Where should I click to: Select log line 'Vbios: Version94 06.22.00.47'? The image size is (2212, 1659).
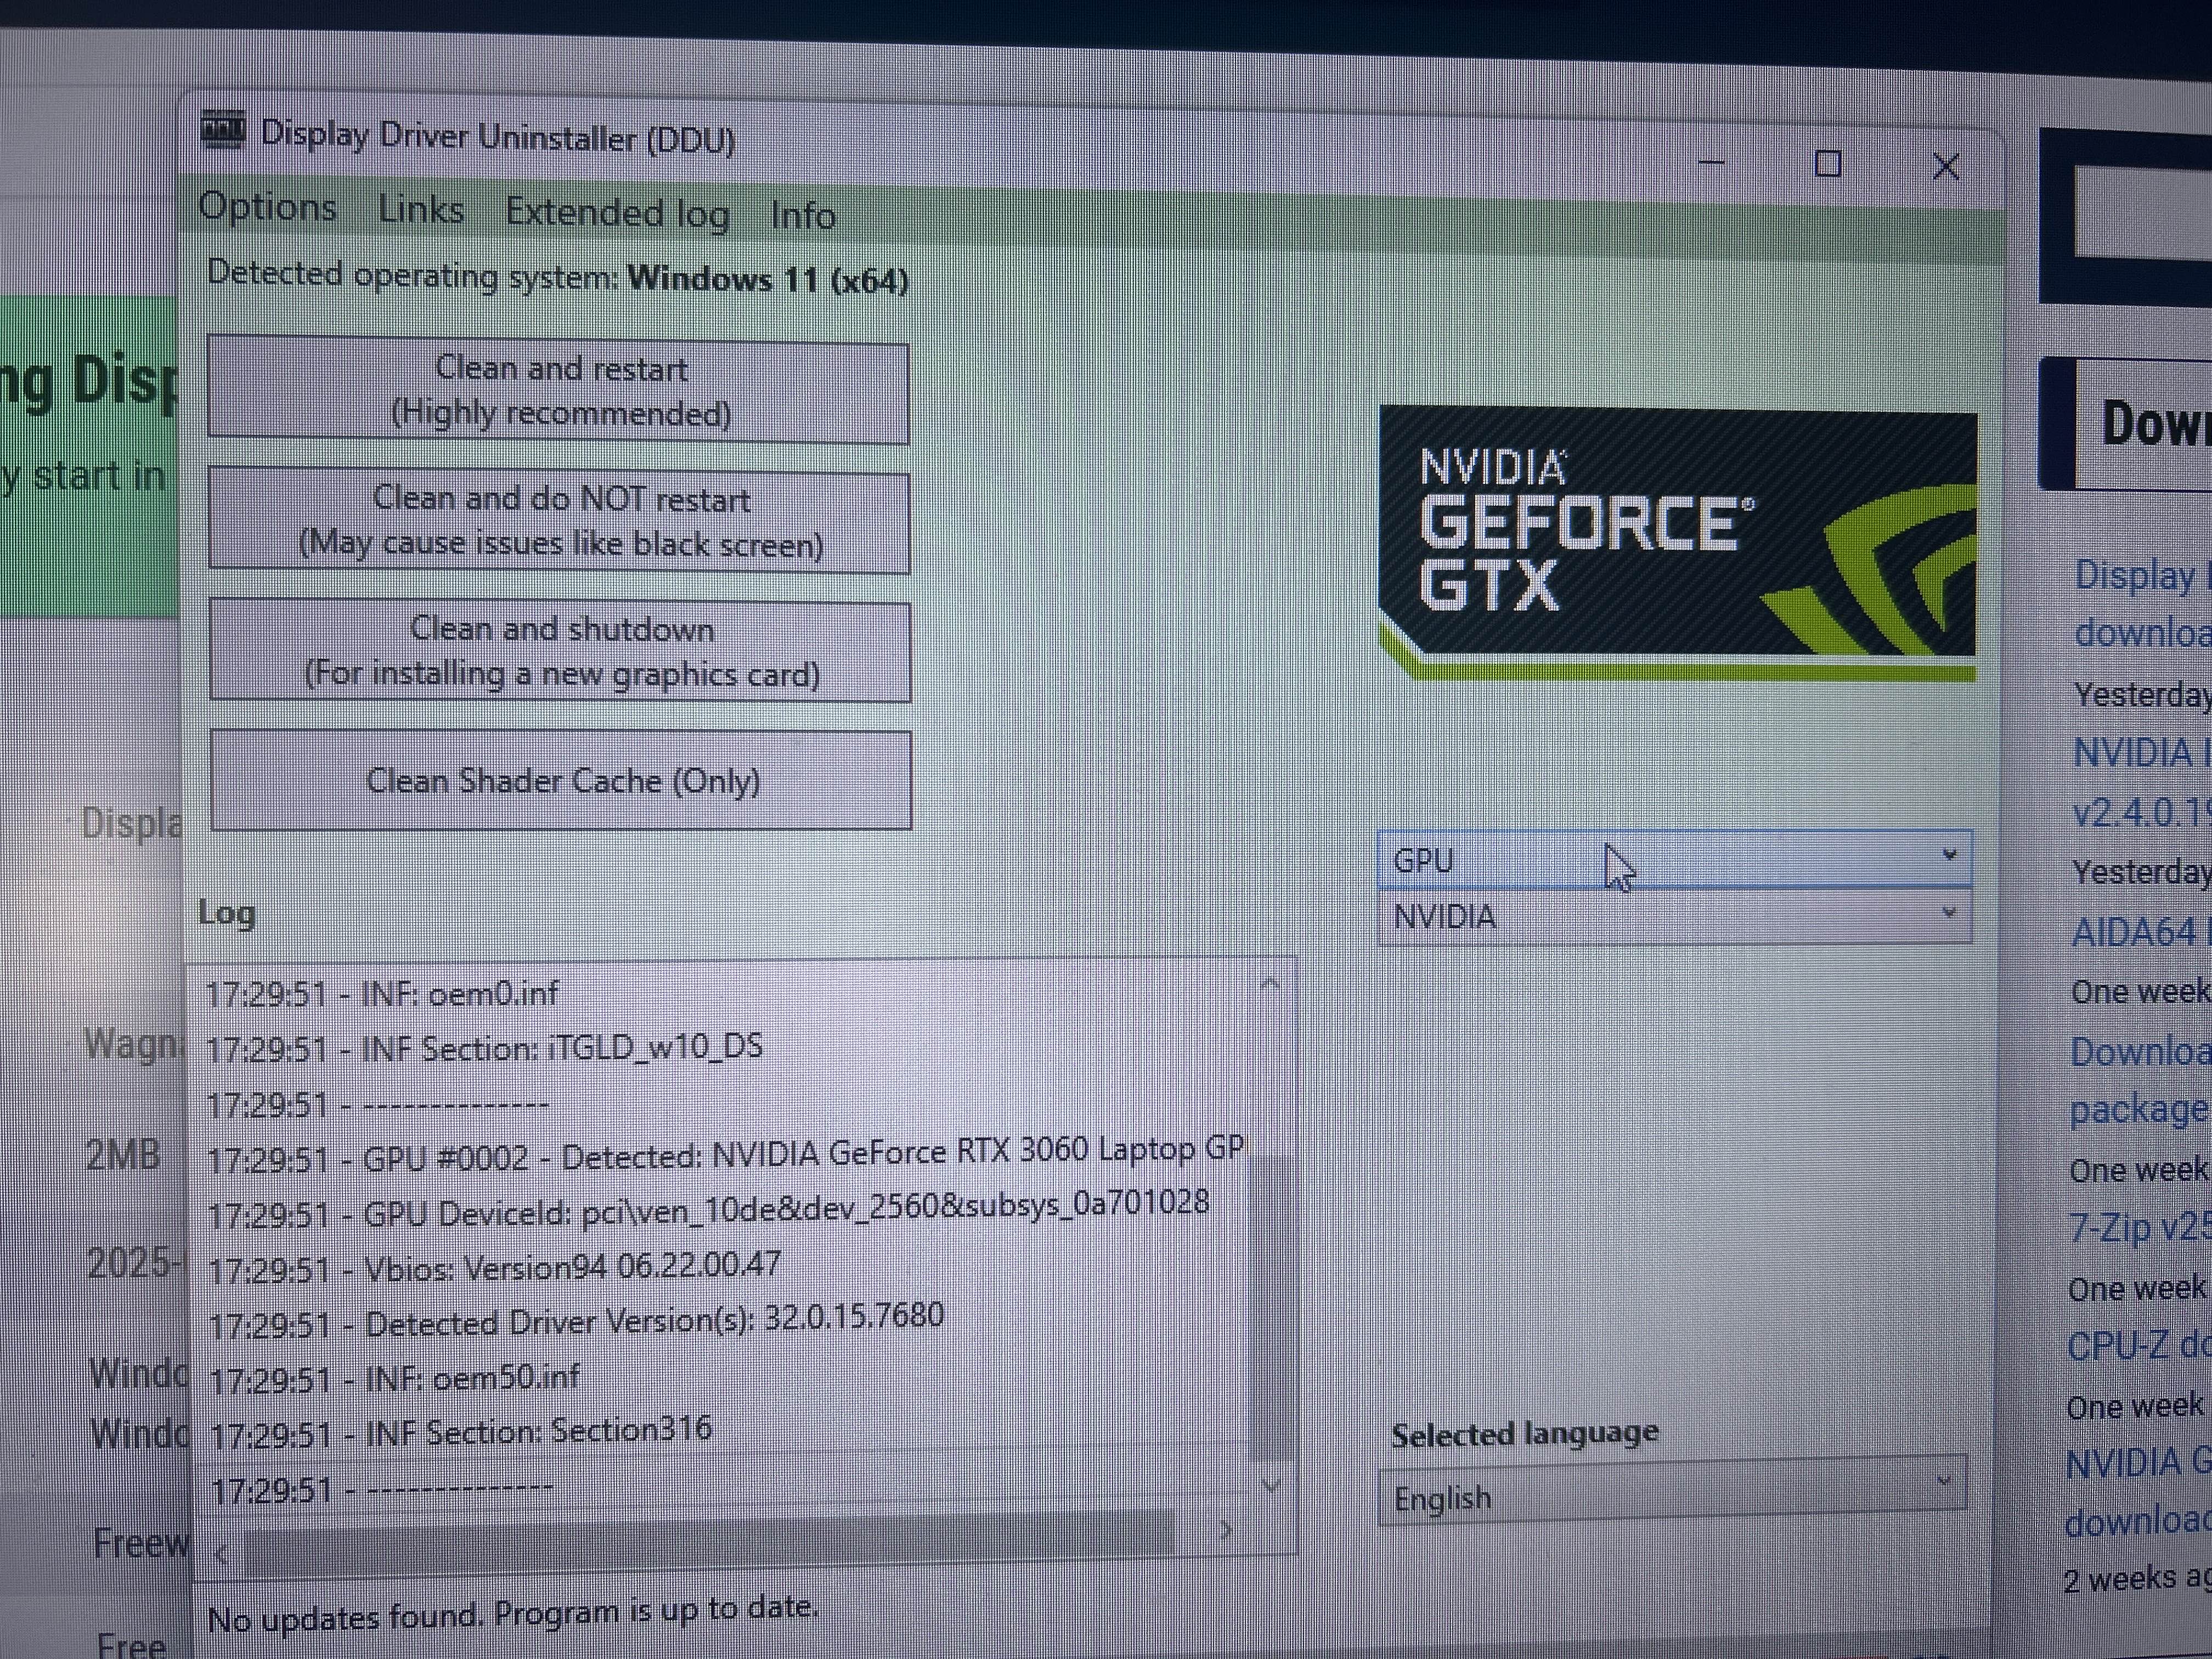coord(494,1266)
